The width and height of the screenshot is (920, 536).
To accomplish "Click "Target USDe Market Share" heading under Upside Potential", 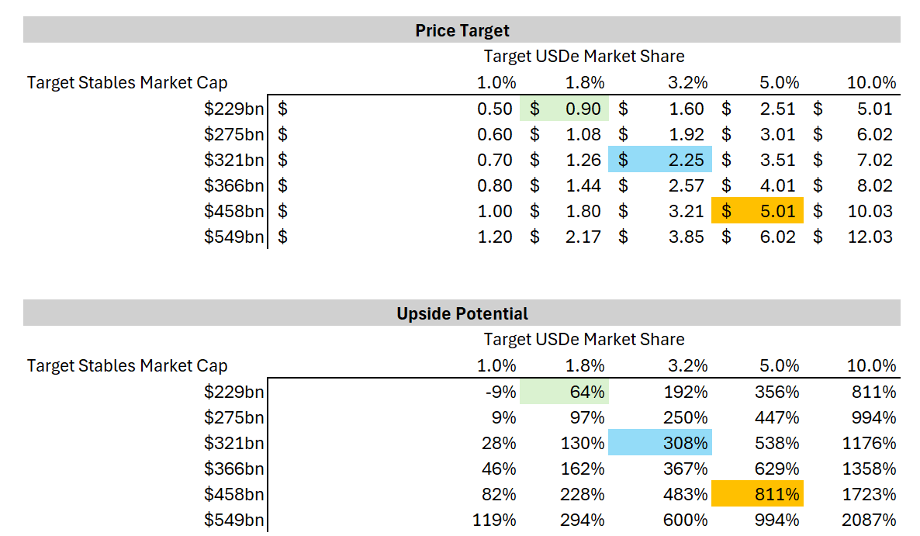I will pos(584,340).
